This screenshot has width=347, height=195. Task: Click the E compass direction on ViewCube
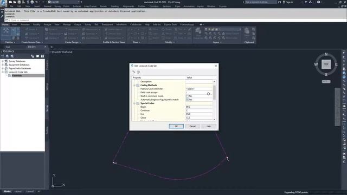336,64
